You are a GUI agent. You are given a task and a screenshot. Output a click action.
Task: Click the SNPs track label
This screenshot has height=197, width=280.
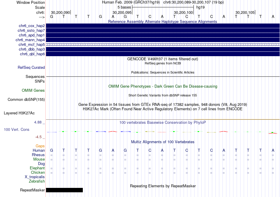click(x=40, y=81)
